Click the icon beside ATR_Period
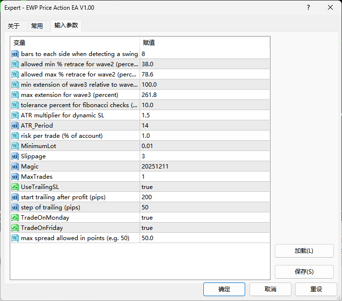Screen dimensions: 342x301 point(15,126)
